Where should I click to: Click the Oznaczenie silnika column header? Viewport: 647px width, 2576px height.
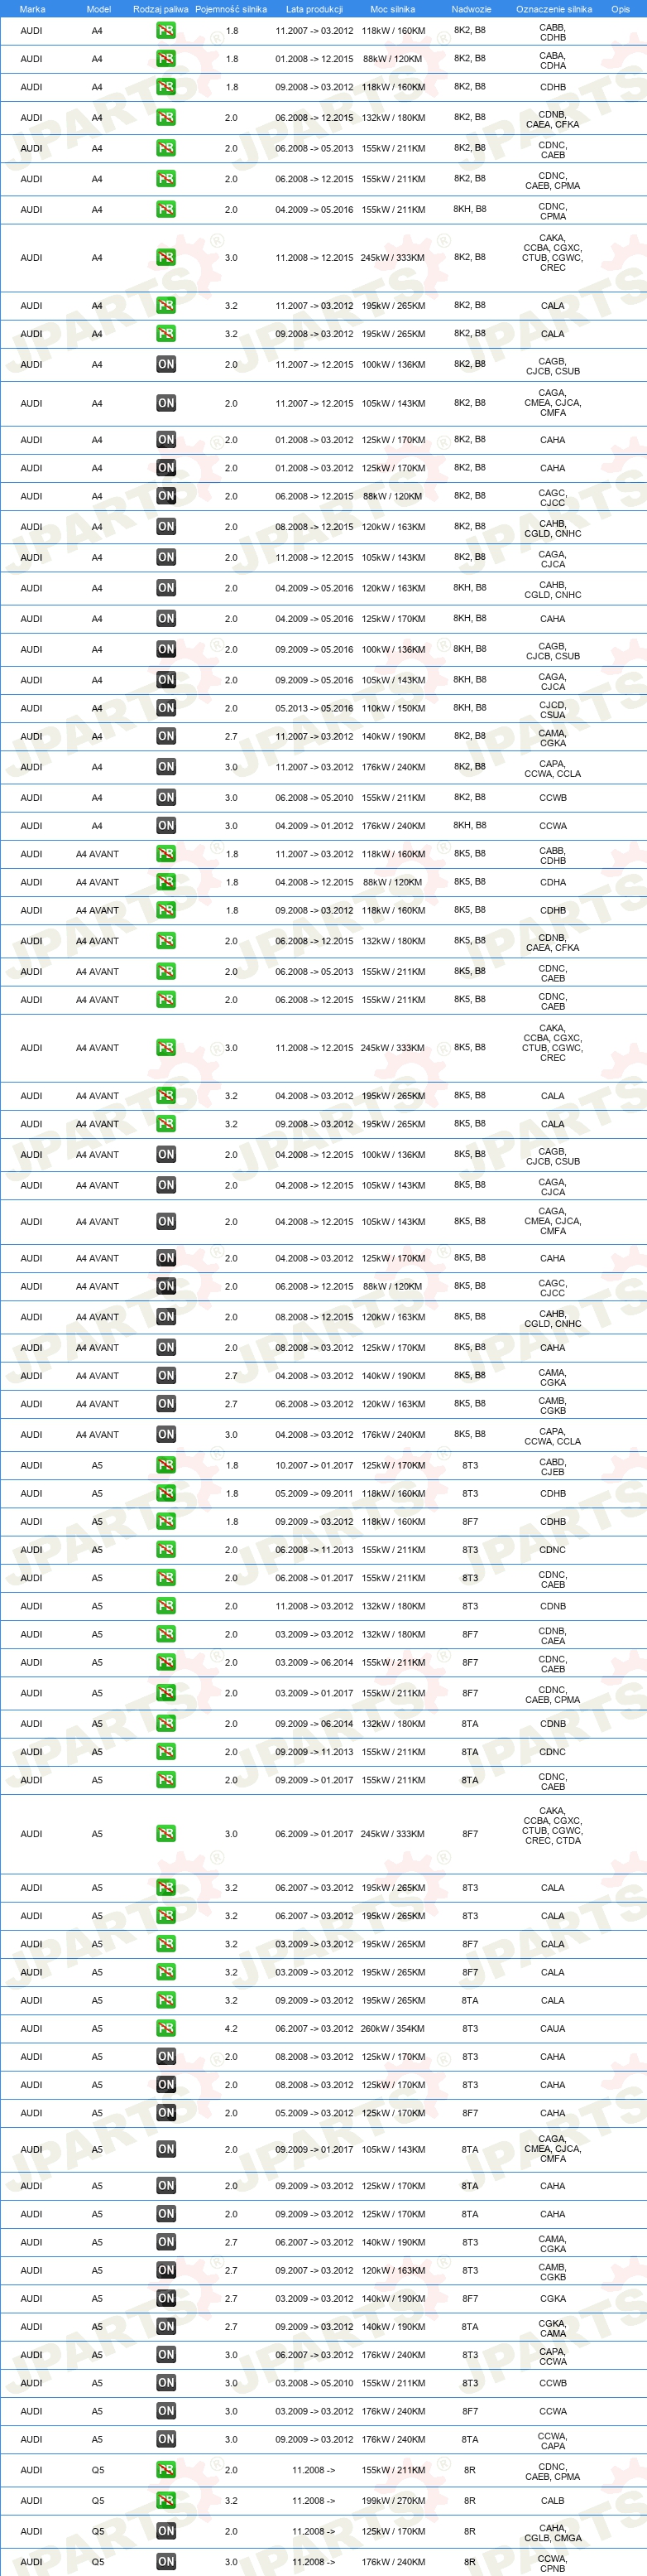pos(554,9)
